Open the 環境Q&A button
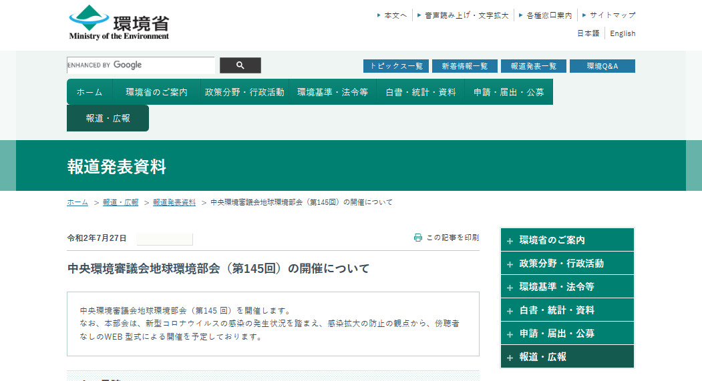 pos(602,66)
